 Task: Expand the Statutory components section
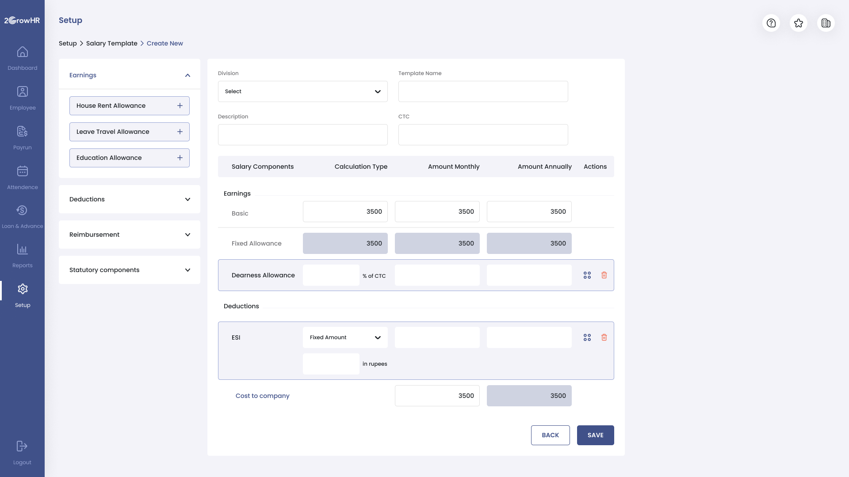coord(187,270)
